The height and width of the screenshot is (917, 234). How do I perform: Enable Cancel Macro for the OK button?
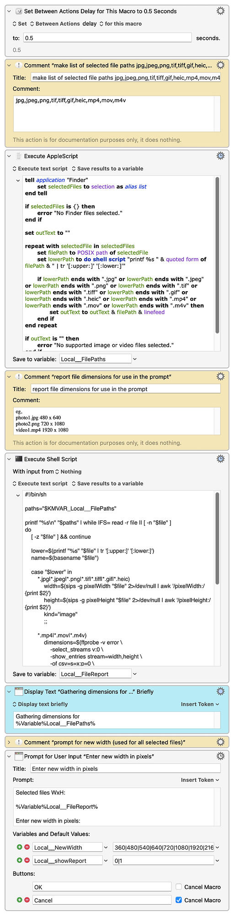point(179,887)
